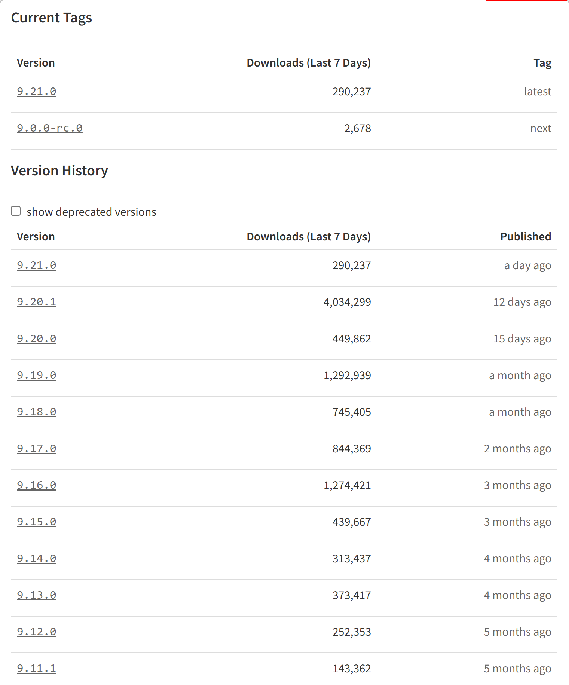The image size is (569, 685).
Task: Open version 9.11.1 link
Action: 37,669
